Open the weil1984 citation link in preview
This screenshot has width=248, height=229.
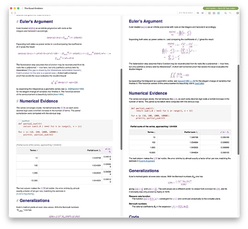[x=199, y=83]
